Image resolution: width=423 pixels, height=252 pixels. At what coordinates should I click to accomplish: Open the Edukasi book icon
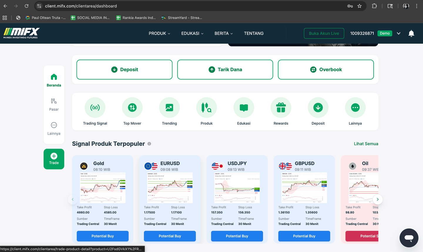[244, 108]
